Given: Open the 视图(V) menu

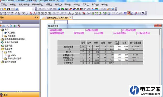Looking at the screenshot, I should (x=49, y=5).
